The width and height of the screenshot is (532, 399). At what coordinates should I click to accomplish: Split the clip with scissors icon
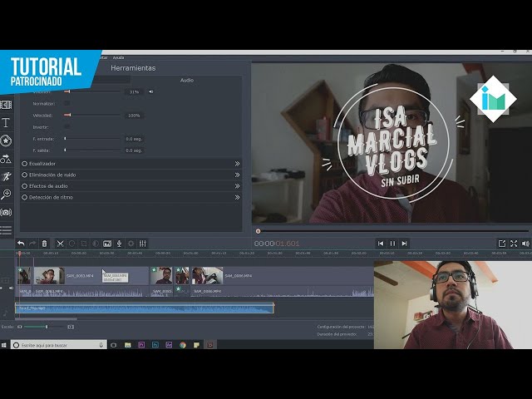tap(60, 244)
